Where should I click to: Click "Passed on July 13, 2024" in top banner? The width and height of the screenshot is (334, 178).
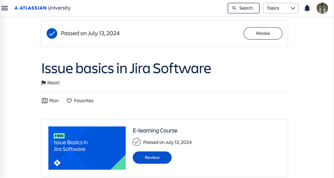tap(90, 33)
